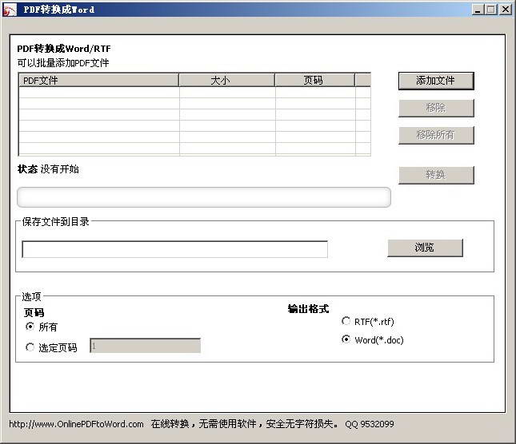
Task: Click the 转换 button
Action: coord(436,175)
